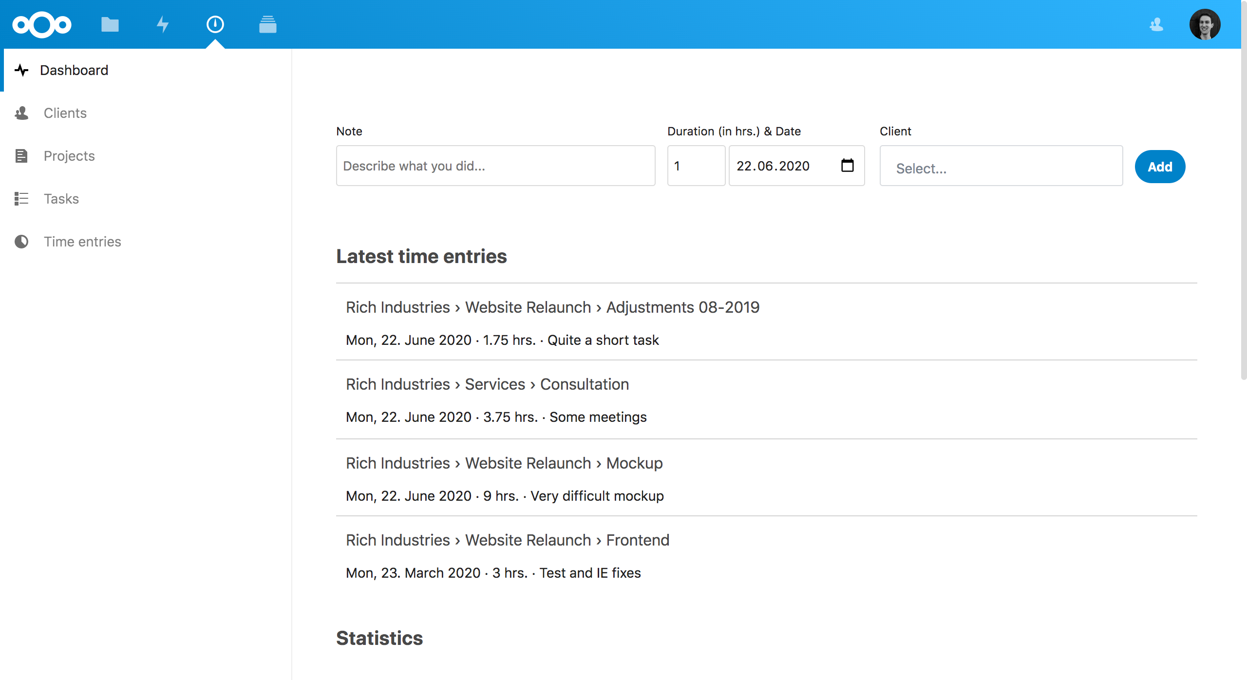Open the Deck stacked cards icon
This screenshot has height=680, width=1247.
pyautogui.click(x=267, y=24)
